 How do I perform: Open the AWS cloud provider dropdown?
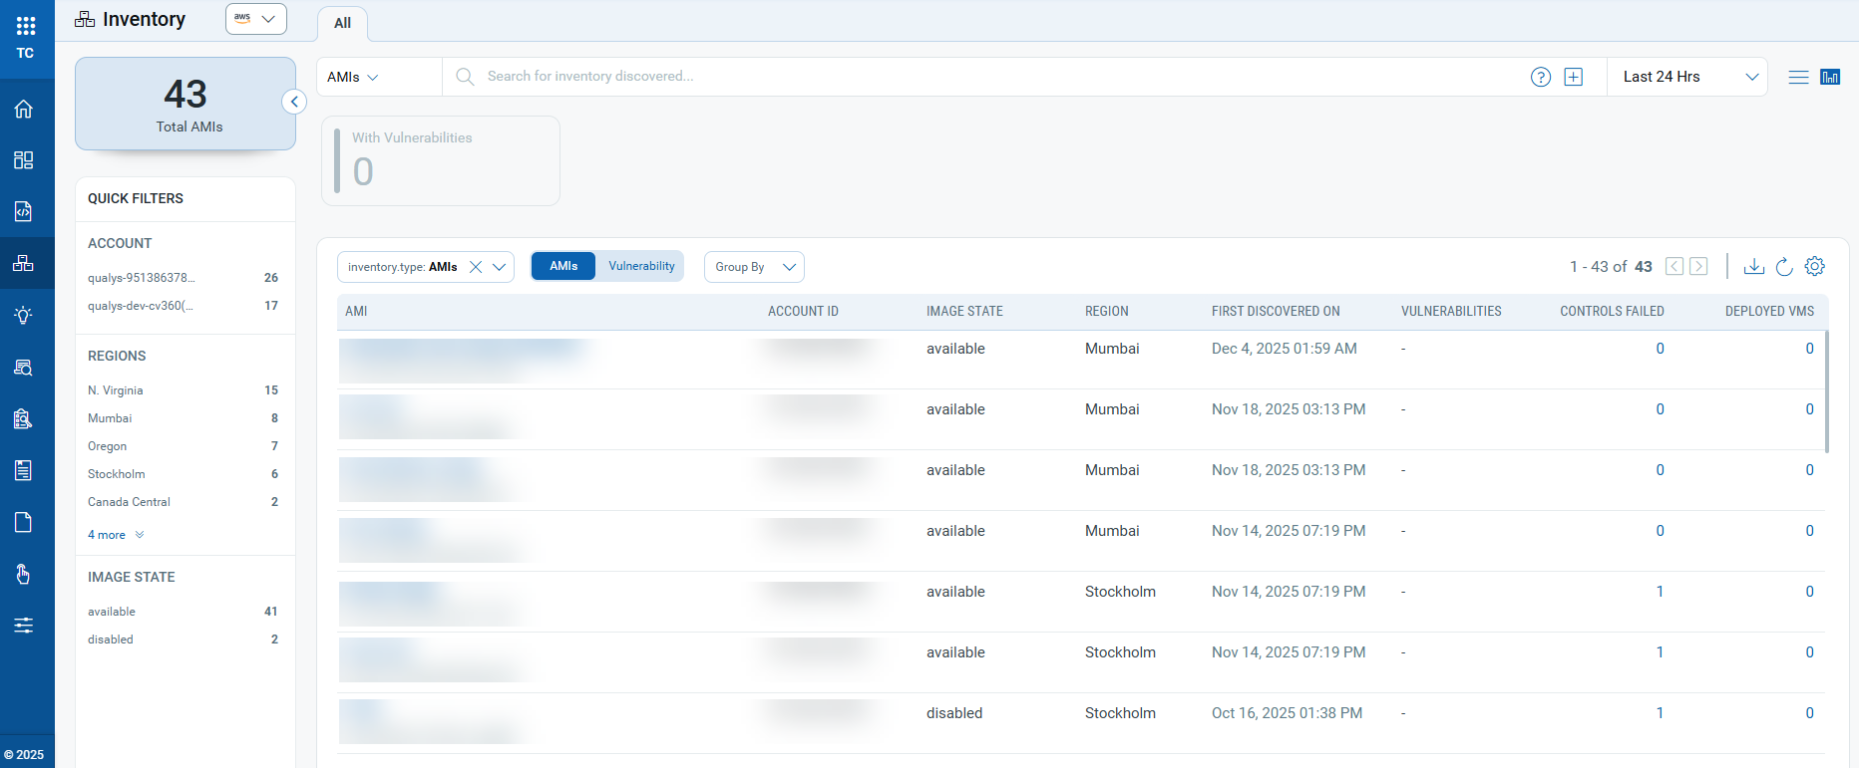coord(256,19)
